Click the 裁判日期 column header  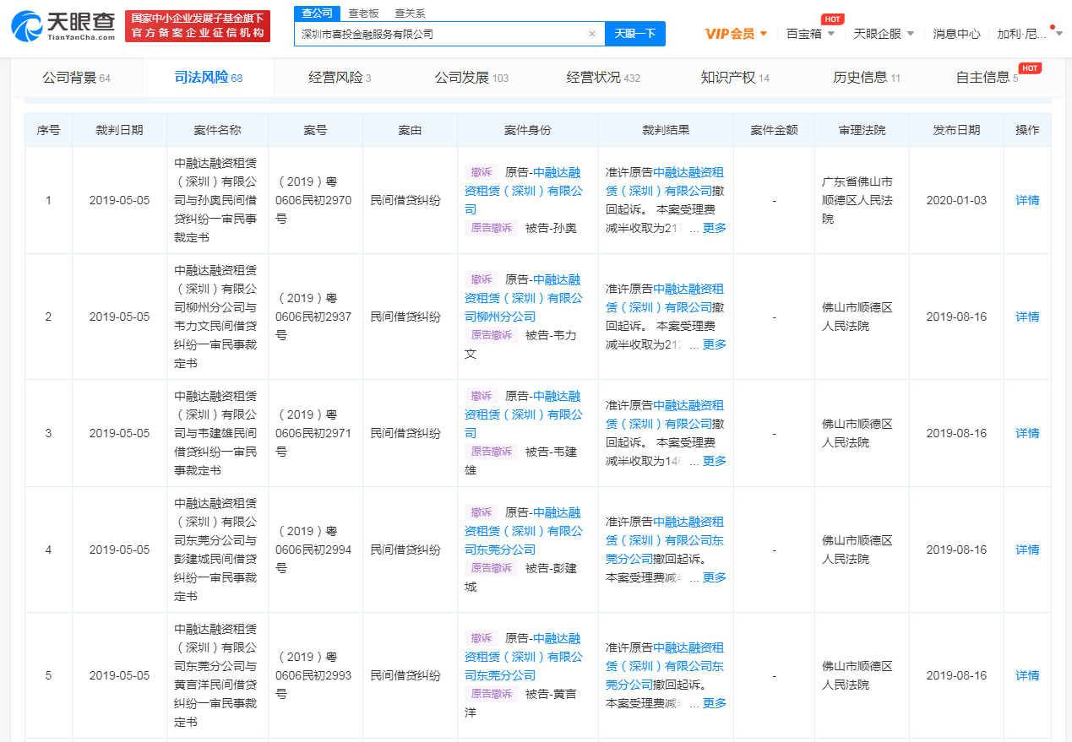tap(119, 130)
